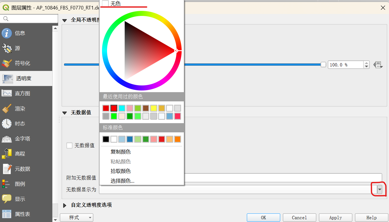Open the 信息 (Information) page
The height and width of the screenshot is (222, 389).
26,33
